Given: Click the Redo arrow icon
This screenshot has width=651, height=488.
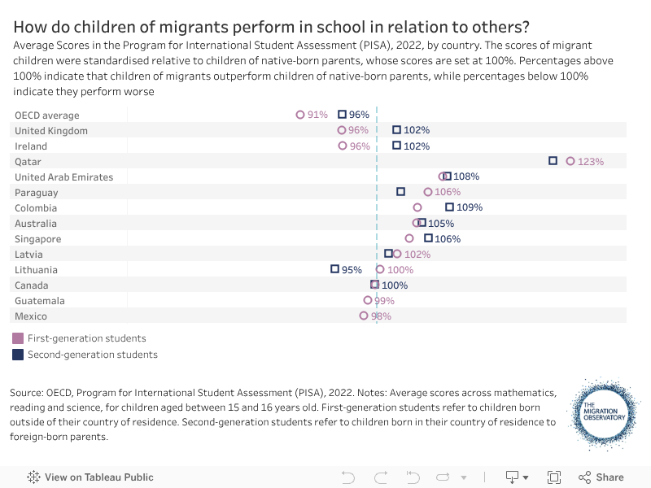Looking at the screenshot, I should 380,477.
